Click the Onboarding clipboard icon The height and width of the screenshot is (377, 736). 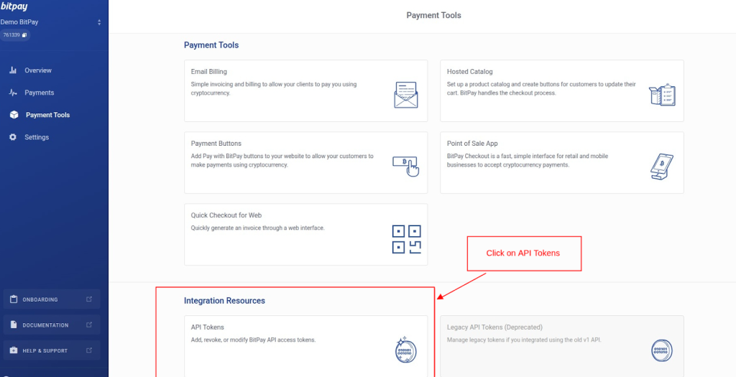pos(14,299)
